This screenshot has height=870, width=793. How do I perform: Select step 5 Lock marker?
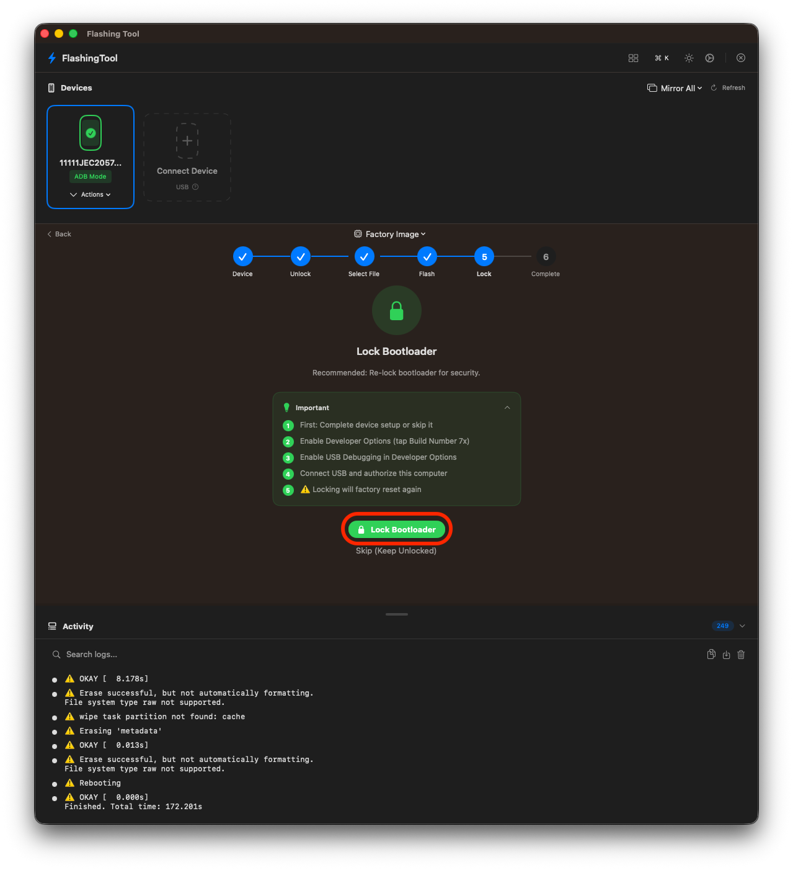pyautogui.click(x=484, y=256)
